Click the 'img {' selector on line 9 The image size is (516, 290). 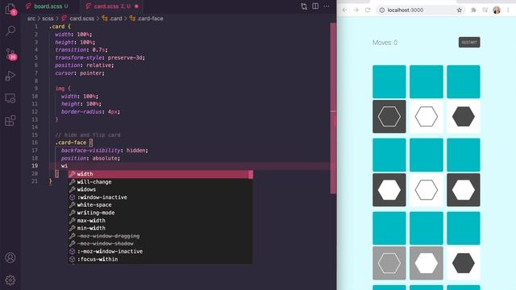(63, 89)
